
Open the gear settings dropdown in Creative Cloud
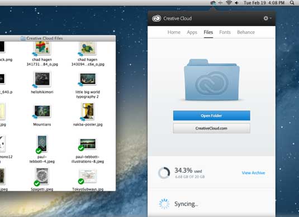pyautogui.click(x=267, y=18)
